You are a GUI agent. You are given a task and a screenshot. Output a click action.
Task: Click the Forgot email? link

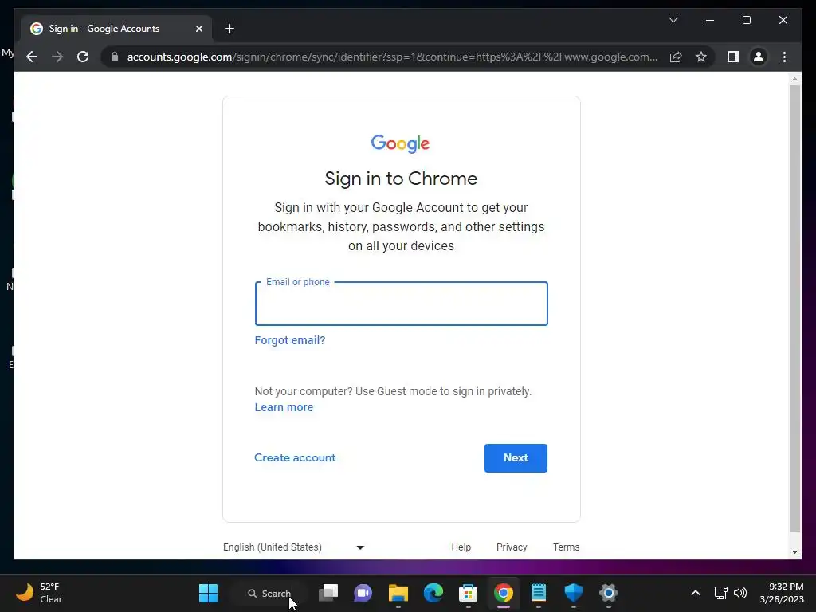[x=290, y=340]
